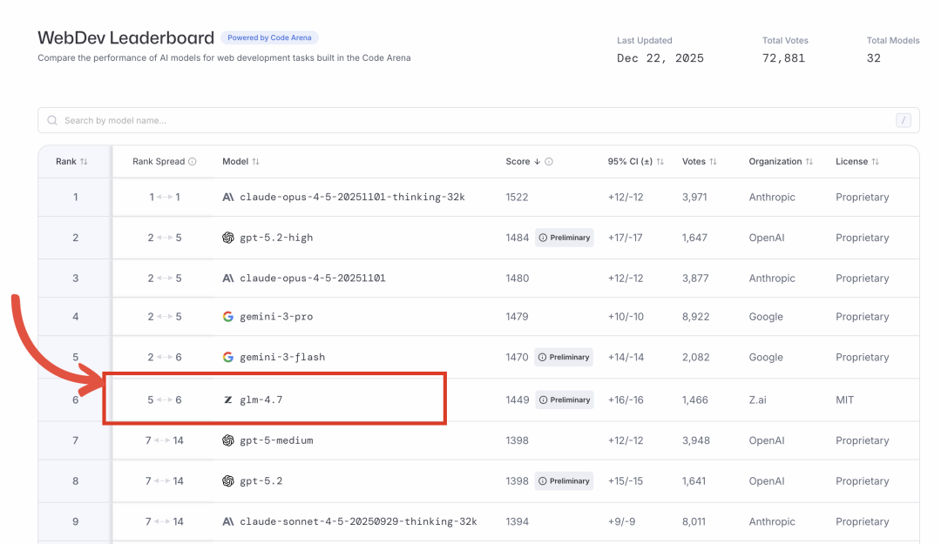Open claude-sonnet-4-5-20250929-thinking-32k model link
Image resolution: width=941 pixels, height=544 pixels.
(x=358, y=522)
